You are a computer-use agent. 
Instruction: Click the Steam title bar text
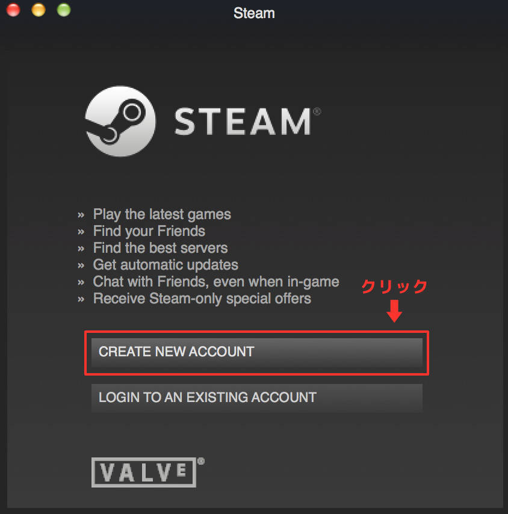(254, 13)
